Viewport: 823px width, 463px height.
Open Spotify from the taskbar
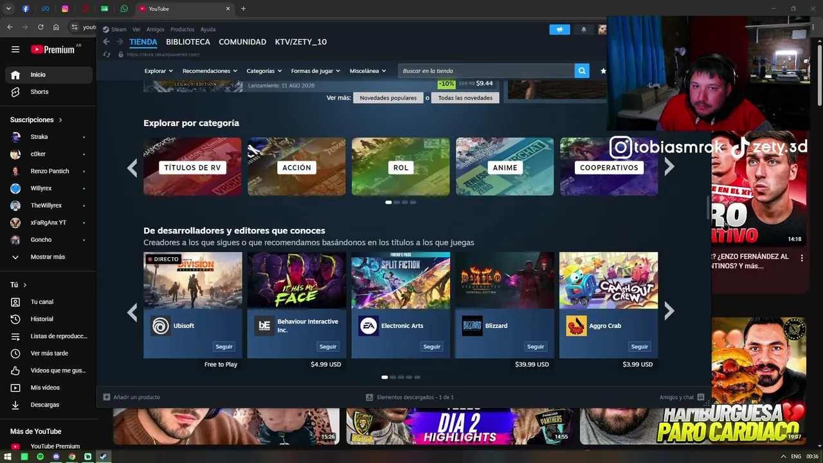click(40, 457)
